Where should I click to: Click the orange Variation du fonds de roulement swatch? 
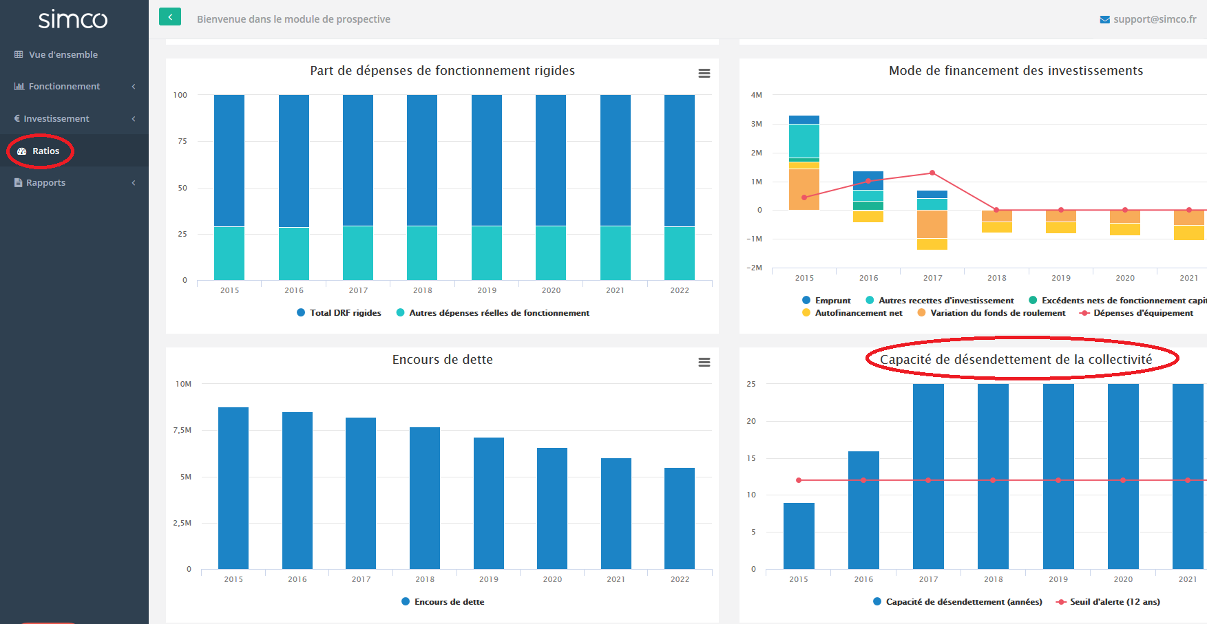tap(921, 313)
